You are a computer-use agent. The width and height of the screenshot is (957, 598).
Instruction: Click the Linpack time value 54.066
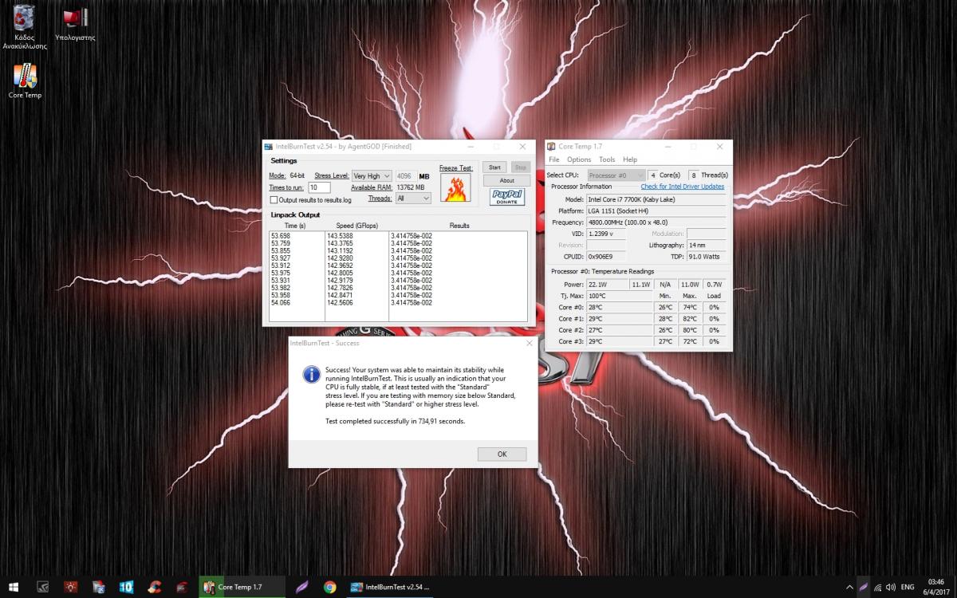click(281, 303)
